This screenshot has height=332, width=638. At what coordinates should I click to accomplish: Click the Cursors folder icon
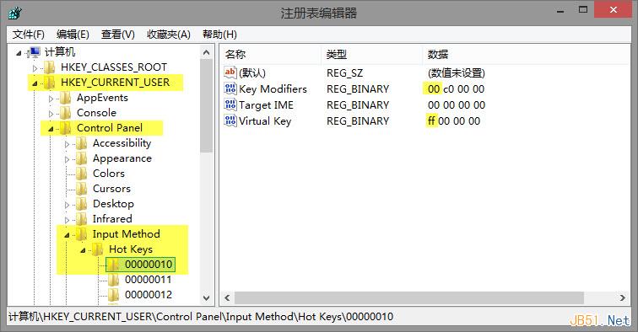[x=82, y=189]
